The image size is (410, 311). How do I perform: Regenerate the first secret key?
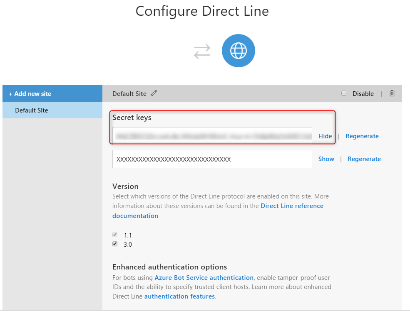[362, 136]
